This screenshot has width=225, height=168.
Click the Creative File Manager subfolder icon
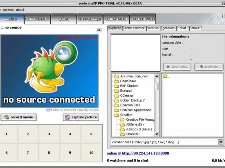[x=122, y=120]
